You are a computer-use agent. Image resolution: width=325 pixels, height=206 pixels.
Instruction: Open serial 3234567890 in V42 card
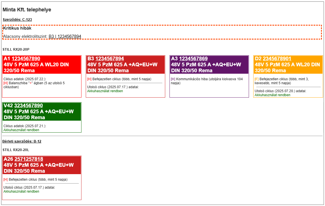pos(28,106)
